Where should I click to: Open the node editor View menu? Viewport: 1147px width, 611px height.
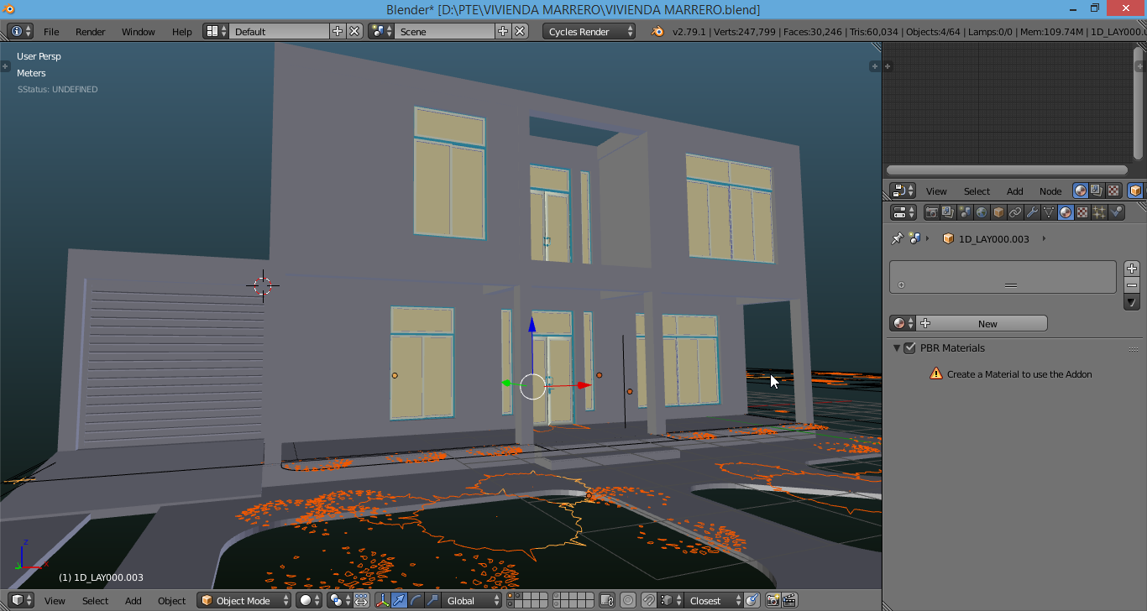click(x=936, y=191)
